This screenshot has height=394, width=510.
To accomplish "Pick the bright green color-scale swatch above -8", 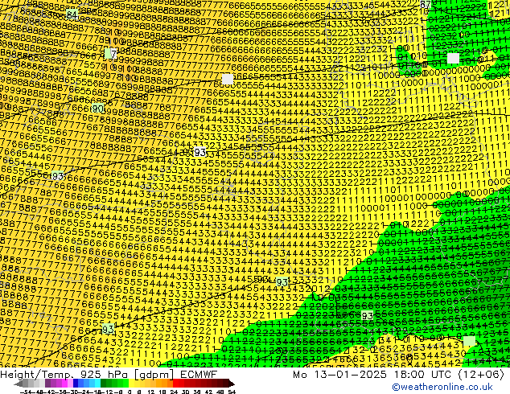I will pos(121,384).
